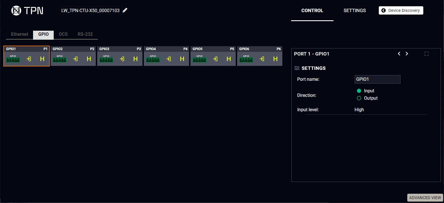Switch to the RS-232 tab

(x=85, y=34)
